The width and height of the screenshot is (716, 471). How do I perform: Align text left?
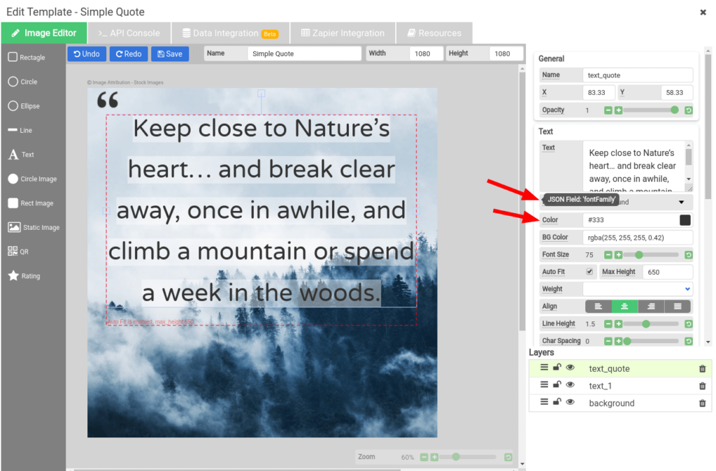coord(599,307)
